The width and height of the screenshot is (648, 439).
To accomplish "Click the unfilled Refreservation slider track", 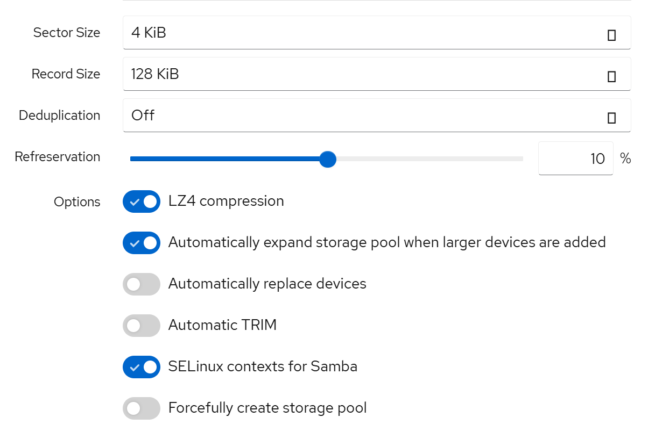I will [431, 159].
